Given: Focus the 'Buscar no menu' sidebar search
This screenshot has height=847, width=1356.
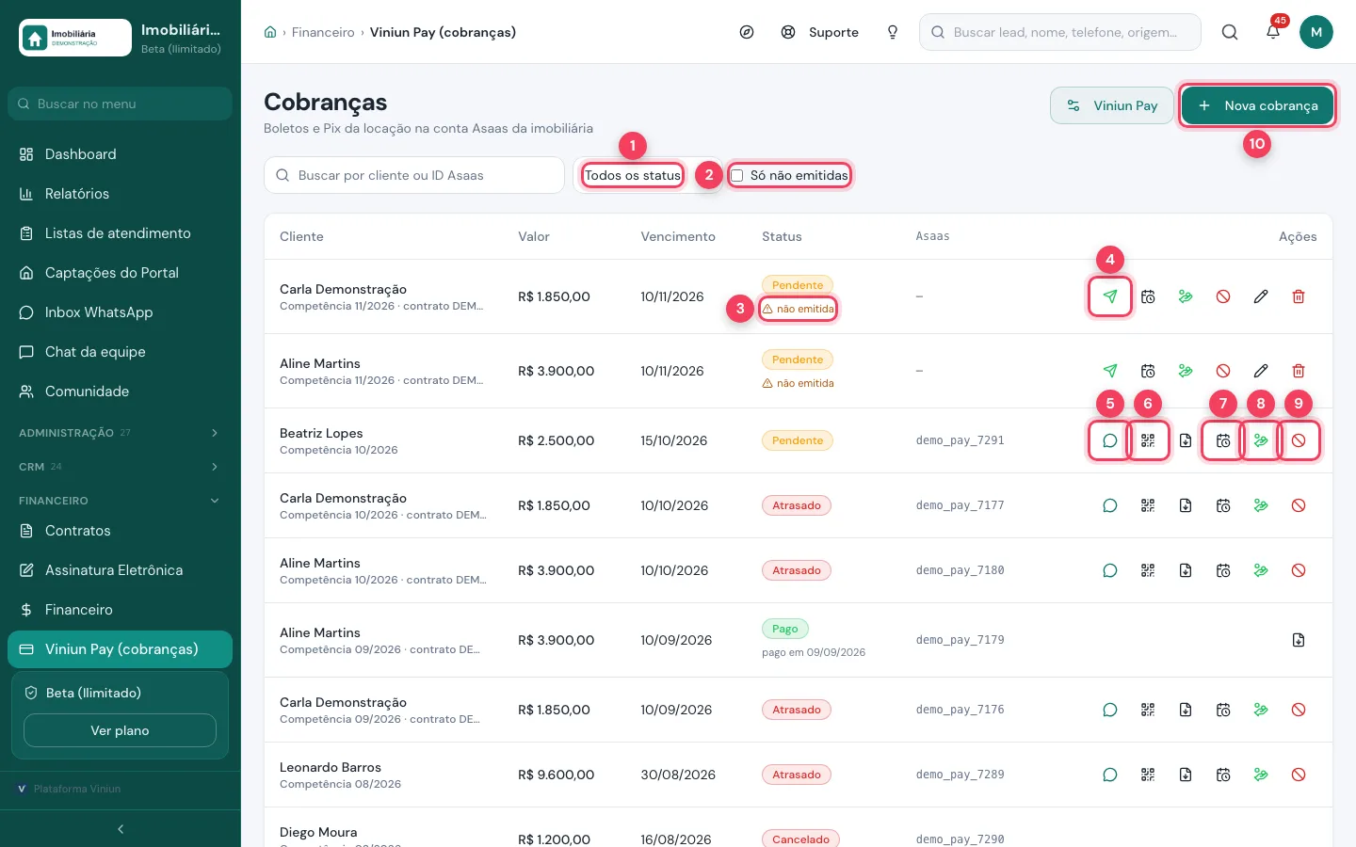Looking at the screenshot, I should [121, 104].
